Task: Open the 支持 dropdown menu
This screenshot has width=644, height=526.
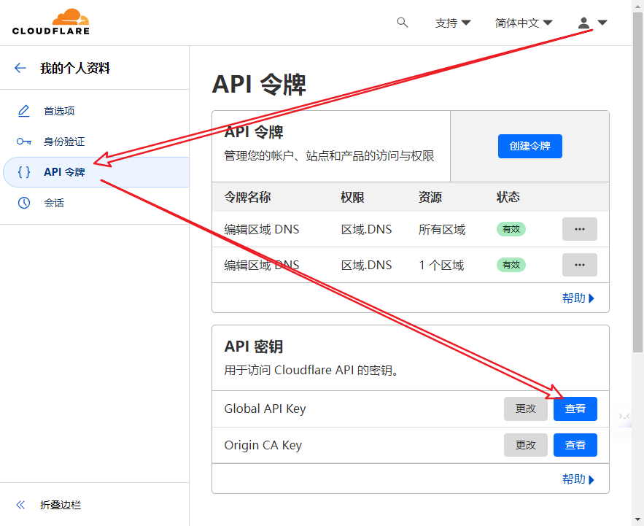Action: click(453, 23)
